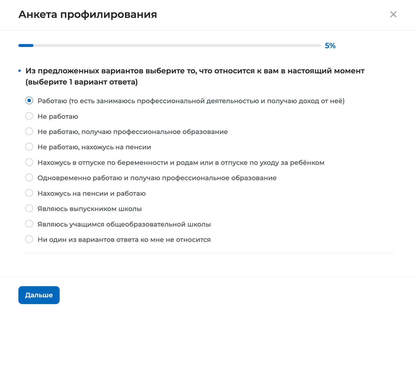This screenshot has height=382, width=417.
Task: Select the Работаю radio option
Action: pos(29,101)
